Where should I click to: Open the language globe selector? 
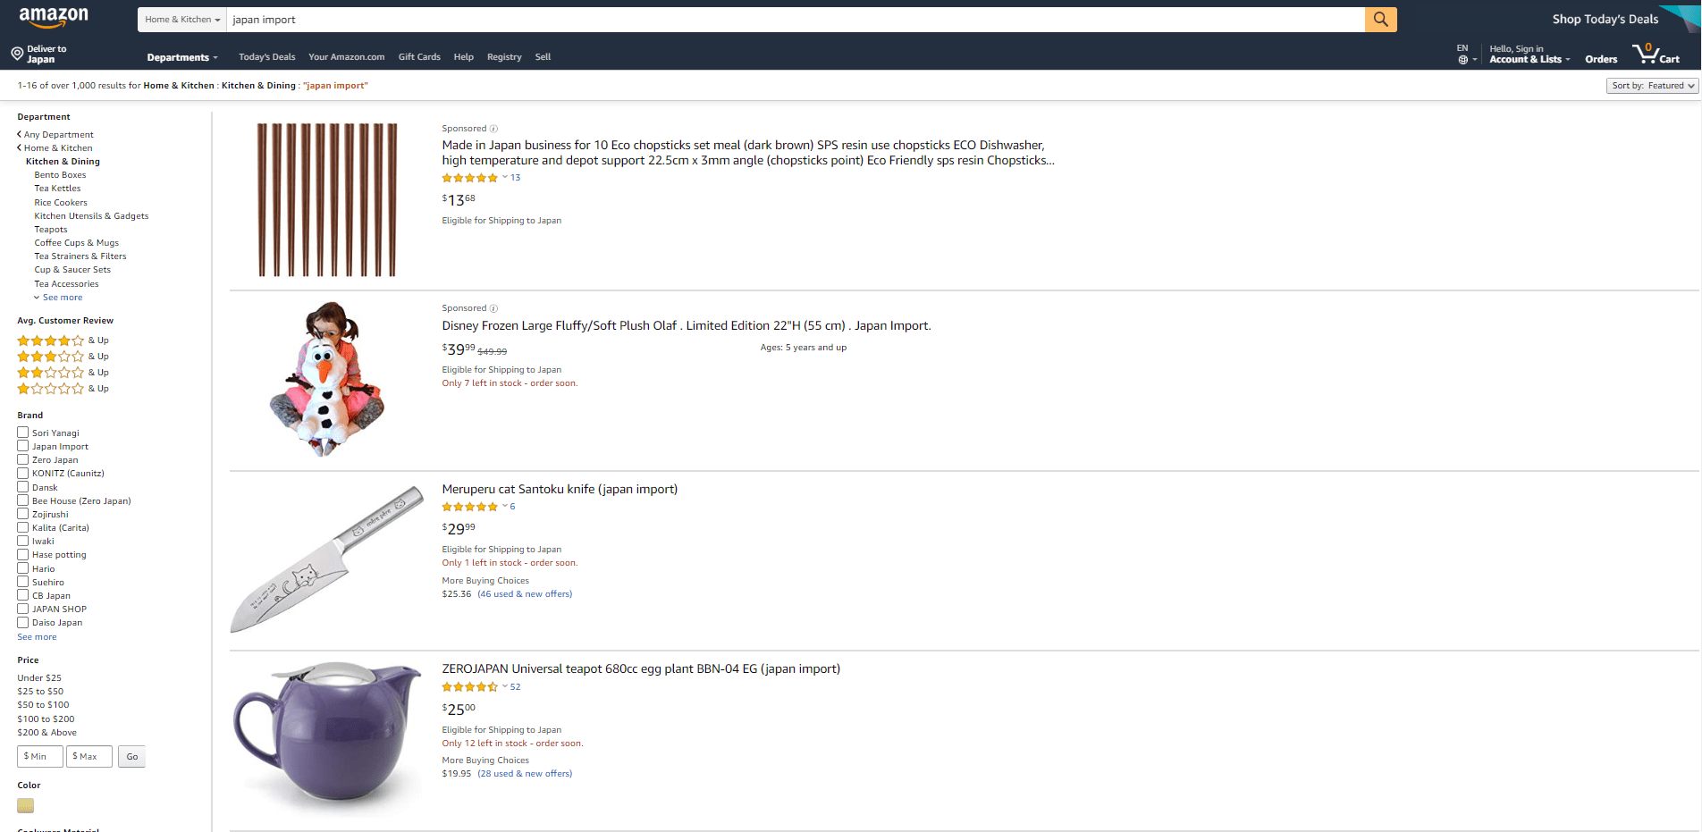click(1464, 59)
